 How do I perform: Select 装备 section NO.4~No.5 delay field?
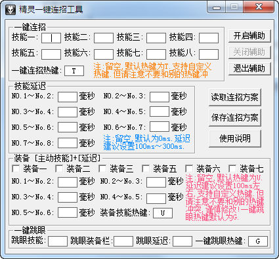pos(156,199)
